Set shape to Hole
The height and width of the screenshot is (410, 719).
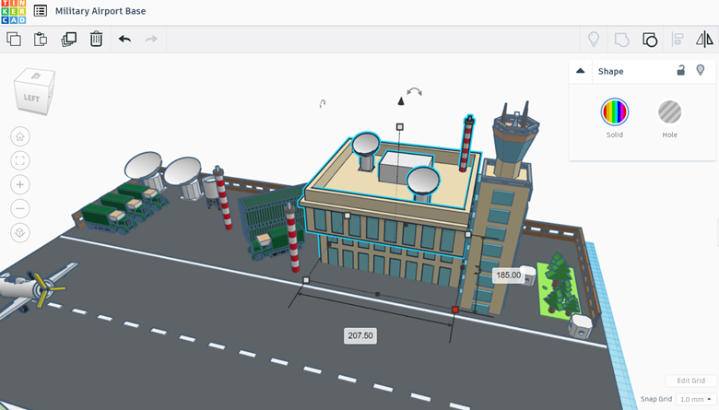tap(669, 111)
